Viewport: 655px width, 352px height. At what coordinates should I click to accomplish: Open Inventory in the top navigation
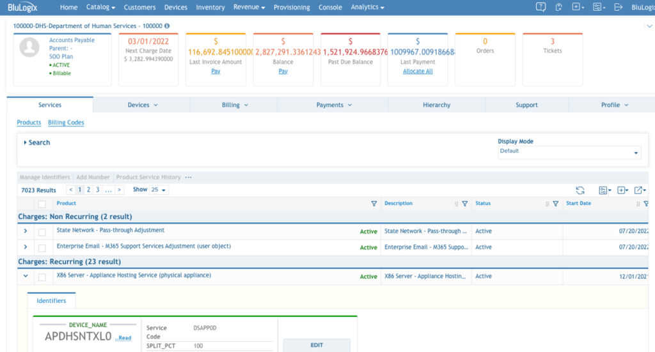210,7
